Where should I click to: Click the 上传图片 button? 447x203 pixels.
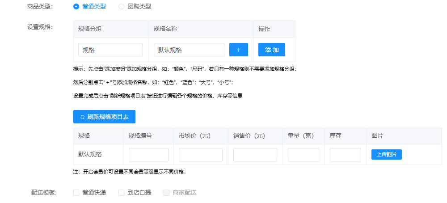click(386, 154)
